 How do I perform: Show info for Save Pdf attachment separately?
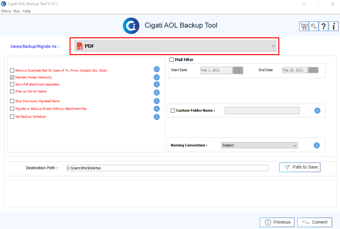[157, 84]
